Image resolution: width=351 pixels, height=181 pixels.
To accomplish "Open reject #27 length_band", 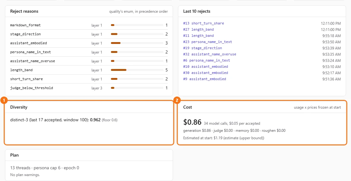I will pos(198,29).
